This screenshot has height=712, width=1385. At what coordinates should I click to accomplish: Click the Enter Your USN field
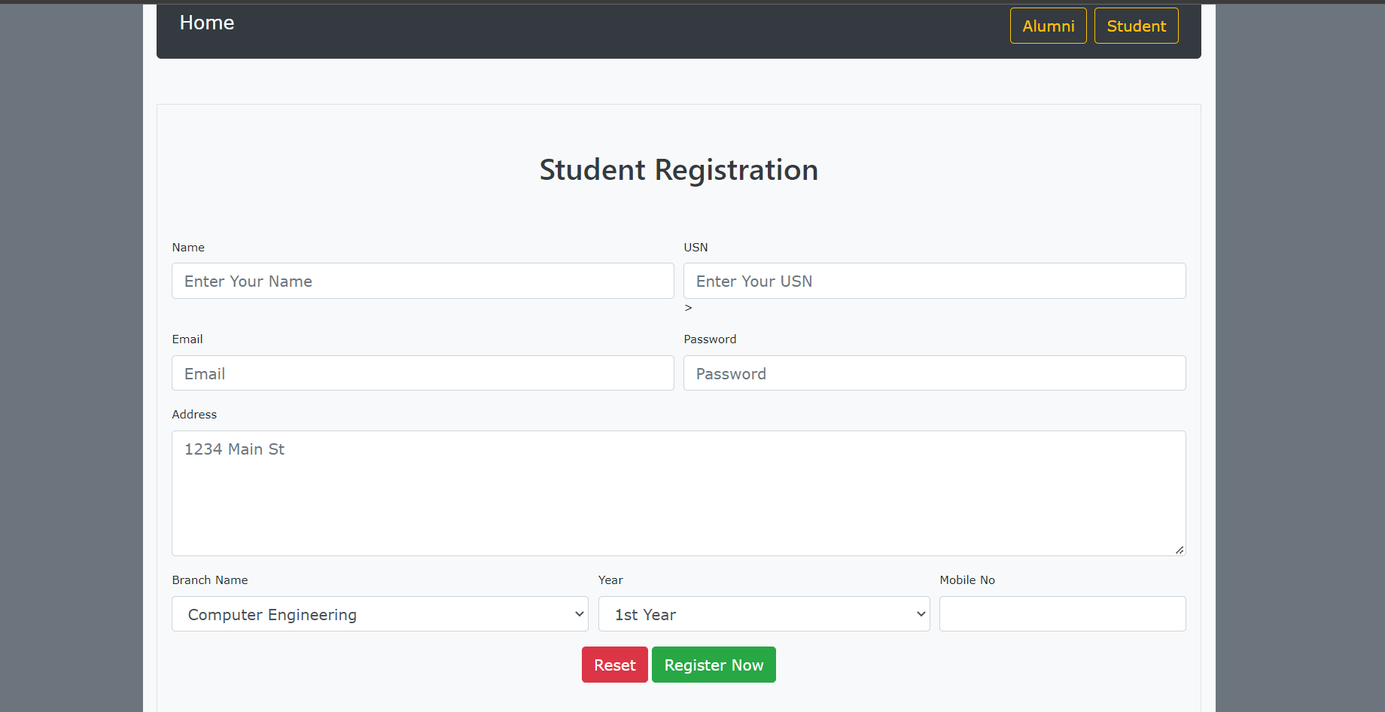(x=934, y=281)
